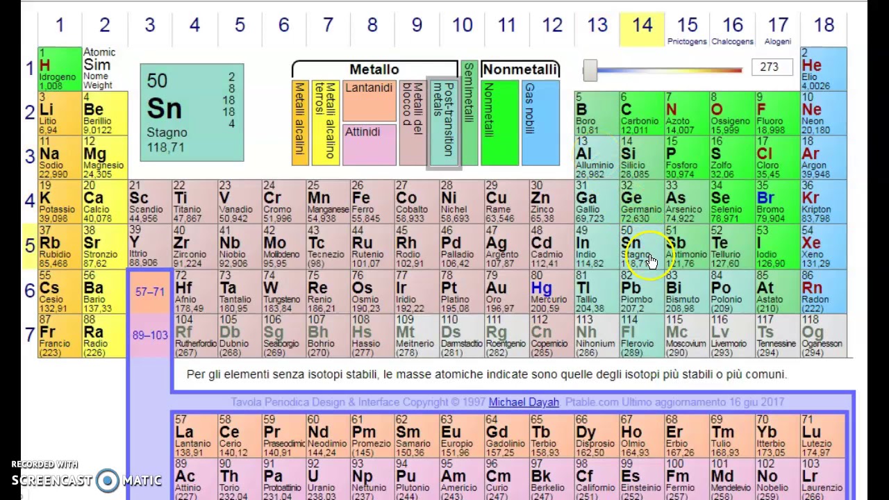Click the Hydrogen (H) element cell

point(60,69)
